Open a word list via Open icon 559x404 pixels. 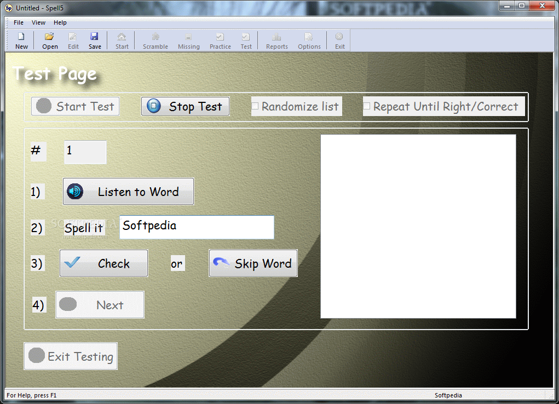[50, 41]
